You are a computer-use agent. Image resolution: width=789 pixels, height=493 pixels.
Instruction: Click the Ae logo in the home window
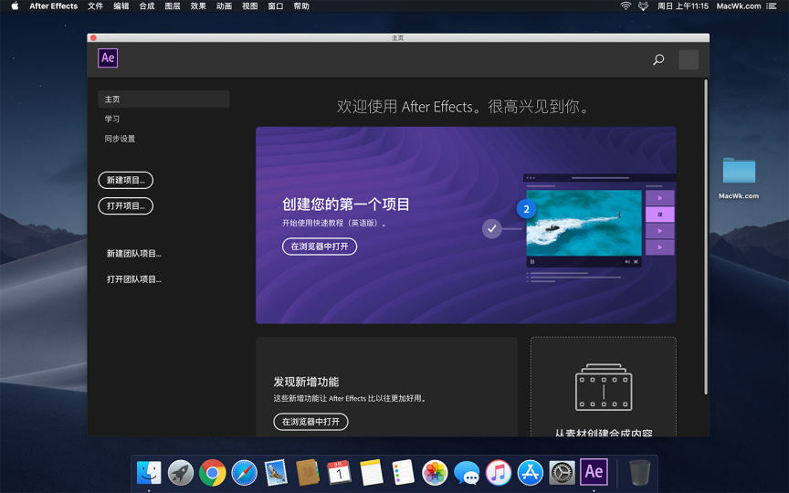(108, 58)
